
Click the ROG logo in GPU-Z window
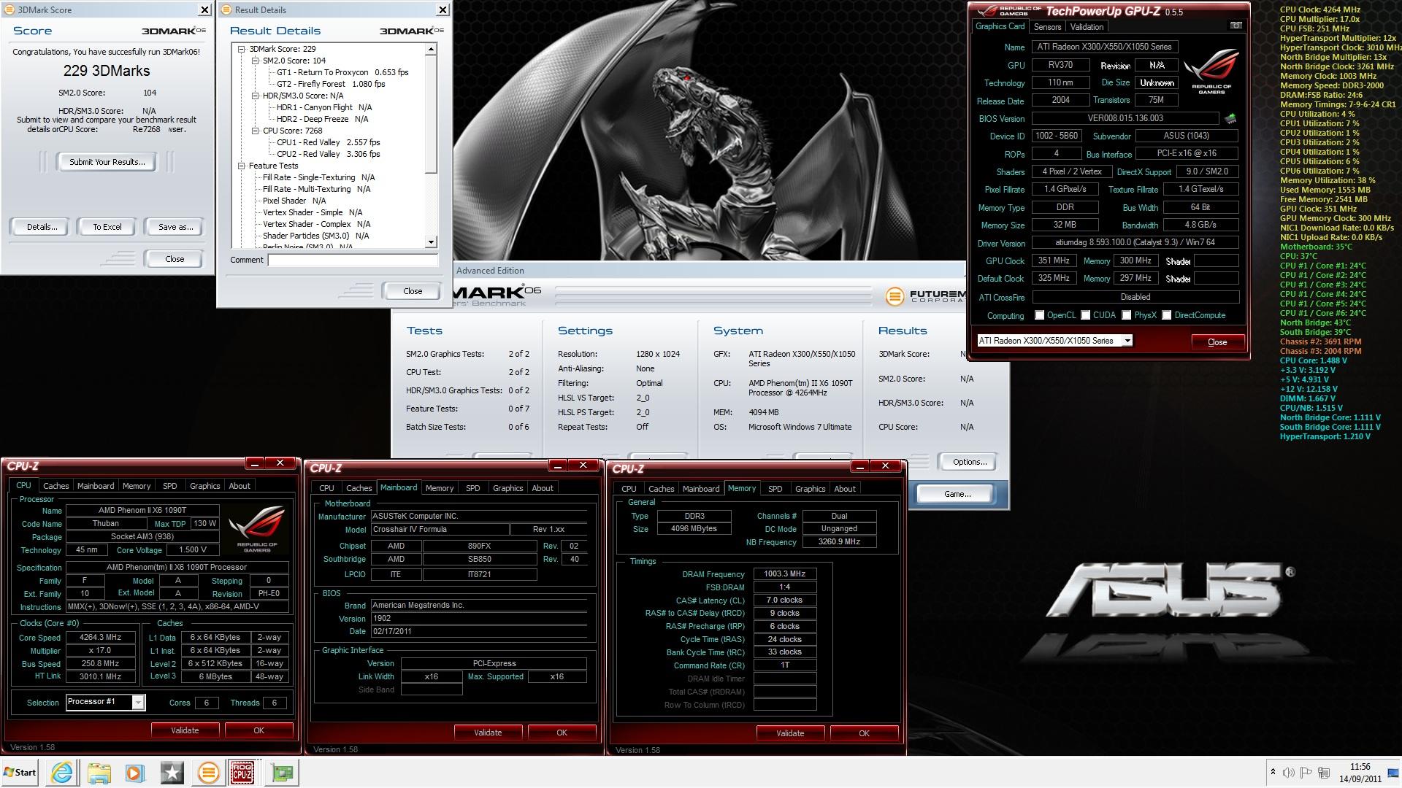pyautogui.click(x=1211, y=72)
